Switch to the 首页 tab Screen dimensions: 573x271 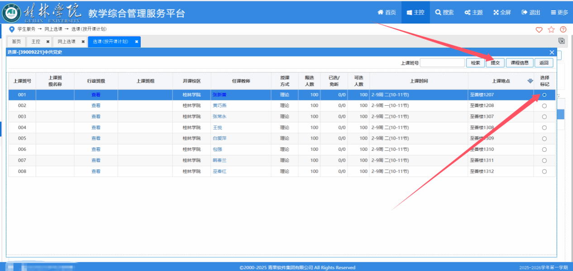(16, 42)
